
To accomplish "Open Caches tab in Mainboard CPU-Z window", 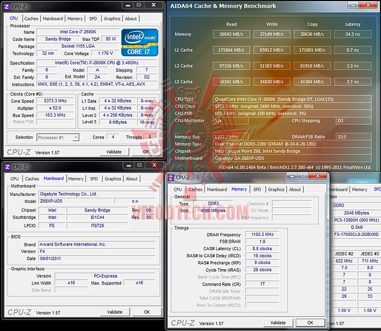I will tap(32, 179).
